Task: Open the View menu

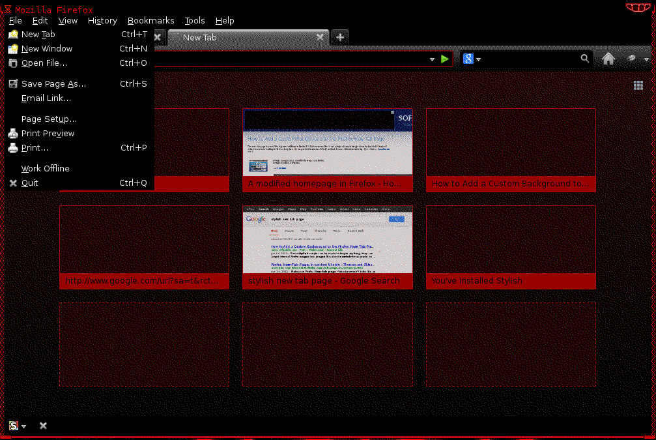Action: (68, 20)
